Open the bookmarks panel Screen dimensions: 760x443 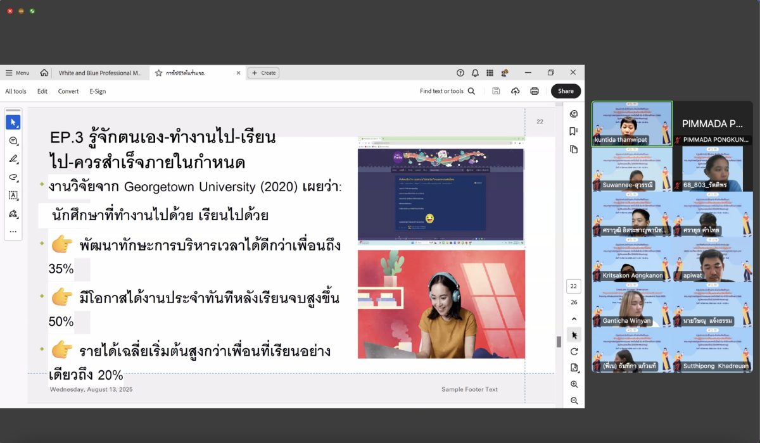574,132
